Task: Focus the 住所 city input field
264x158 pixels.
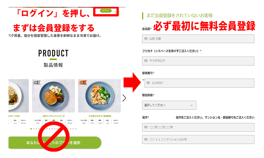Action: (x=198, y=127)
